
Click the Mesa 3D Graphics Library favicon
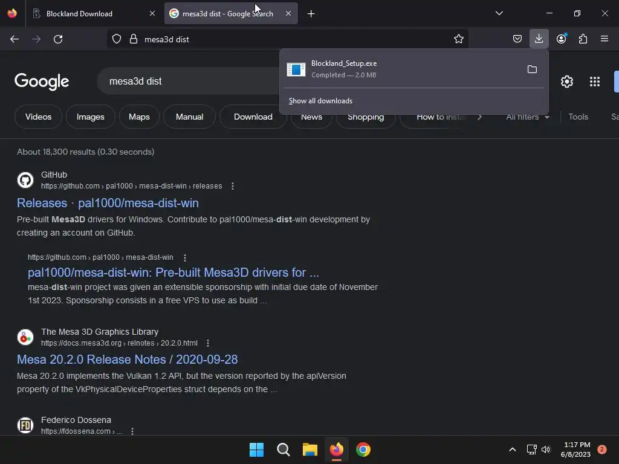tap(25, 337)
